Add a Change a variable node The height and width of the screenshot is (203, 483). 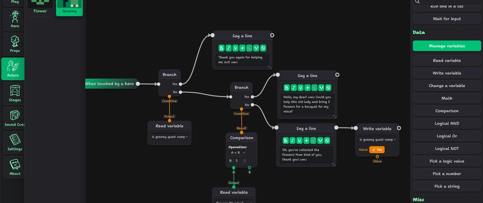pyautogui.click(x=447, y=86)
